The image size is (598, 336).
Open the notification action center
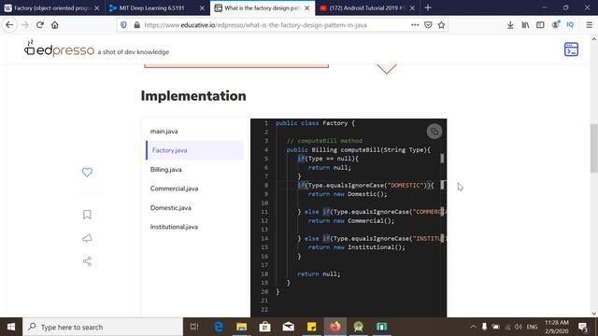[x=583, y=328]
